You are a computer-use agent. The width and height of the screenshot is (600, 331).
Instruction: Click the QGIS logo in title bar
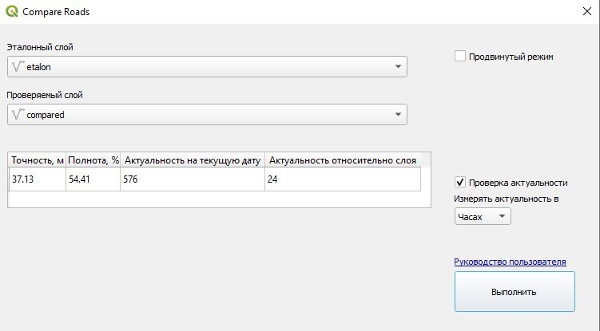point(11,11)
